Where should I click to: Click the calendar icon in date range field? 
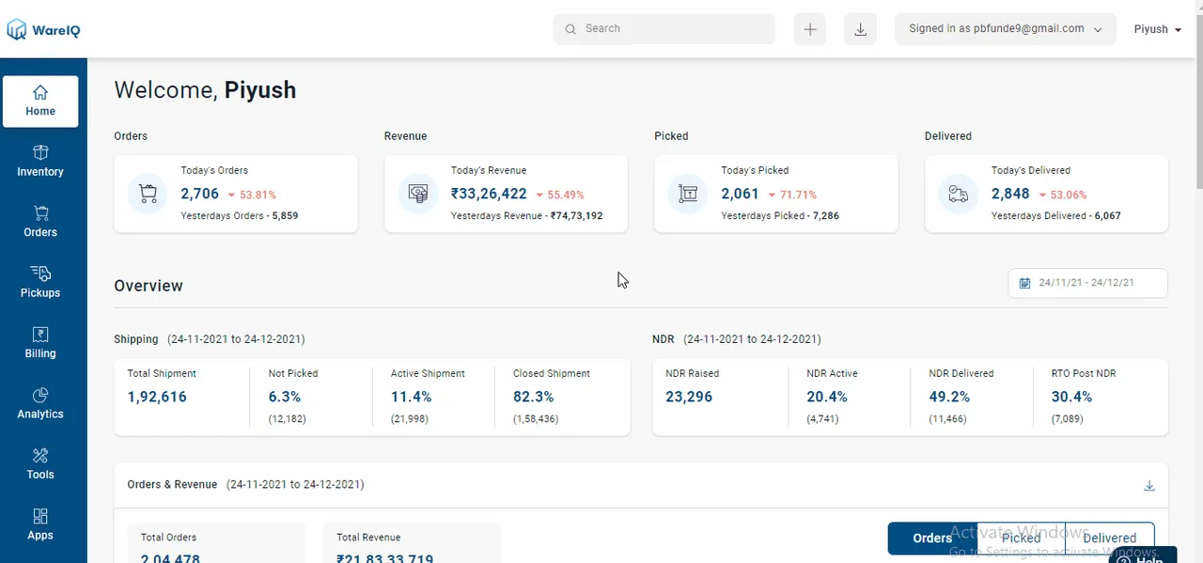pyautogui.click(x=1025, y=283)
